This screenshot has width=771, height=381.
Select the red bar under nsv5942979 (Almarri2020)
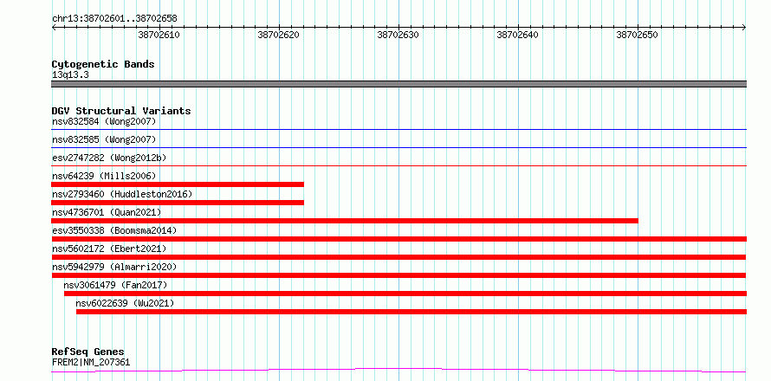pos(398,275)
